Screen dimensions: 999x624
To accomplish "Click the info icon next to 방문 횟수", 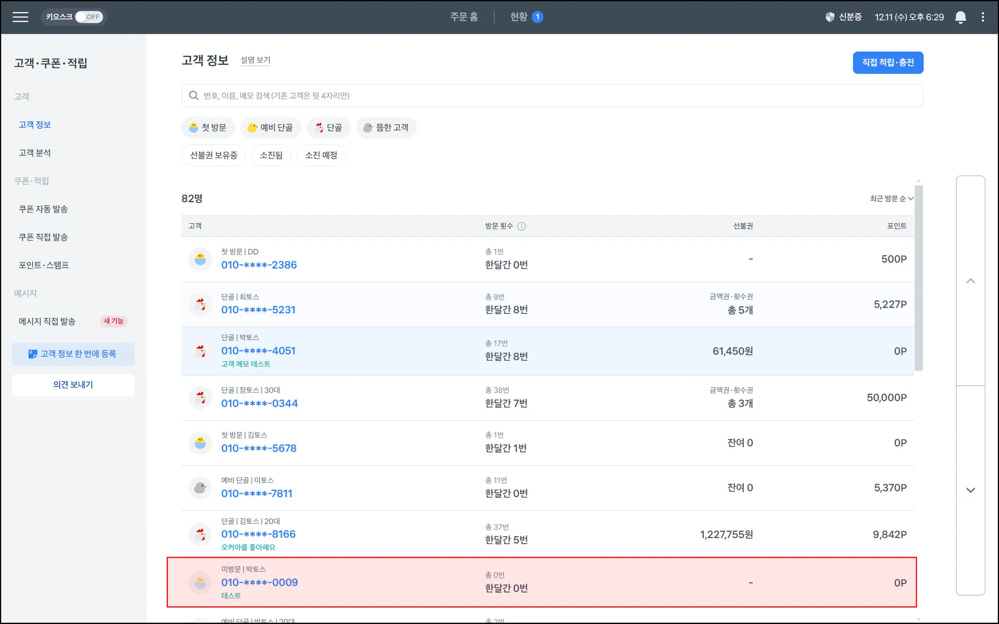I will point(521,226).
